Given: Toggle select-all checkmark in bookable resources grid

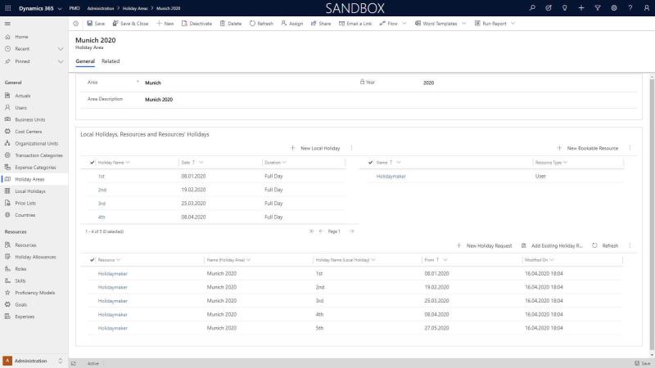Looking at the screenshot, I should pyautogui.click(x=370, y=162).
